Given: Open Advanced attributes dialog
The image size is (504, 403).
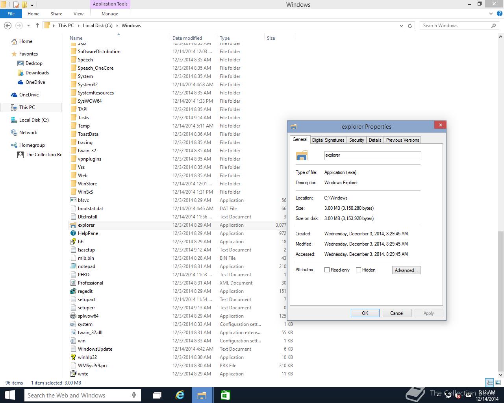Looking at the screenshot, I should click(406, 270).
